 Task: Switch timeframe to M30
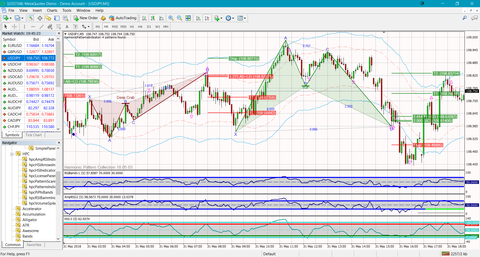pyautogui.click(x=123, y=26)
